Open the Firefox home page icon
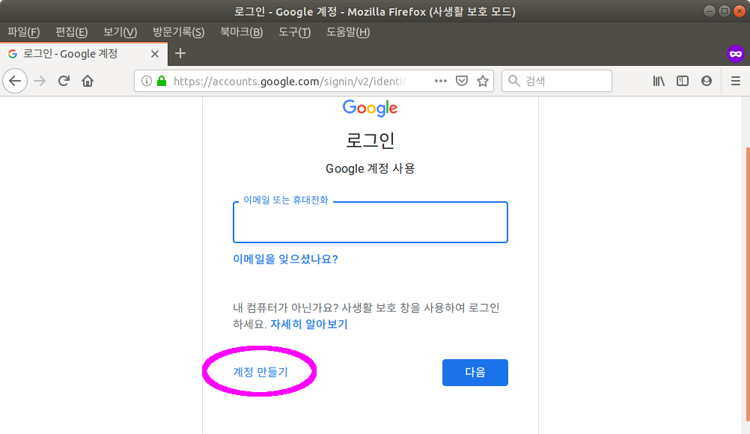750x434 pixels. (x=88, y=81)
